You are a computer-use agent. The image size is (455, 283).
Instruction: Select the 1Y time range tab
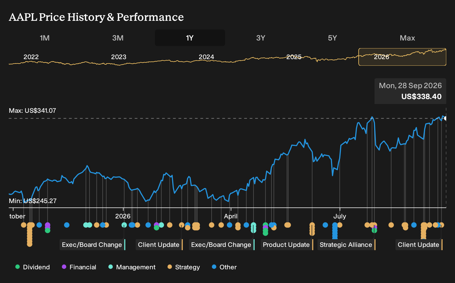point(190,38)
